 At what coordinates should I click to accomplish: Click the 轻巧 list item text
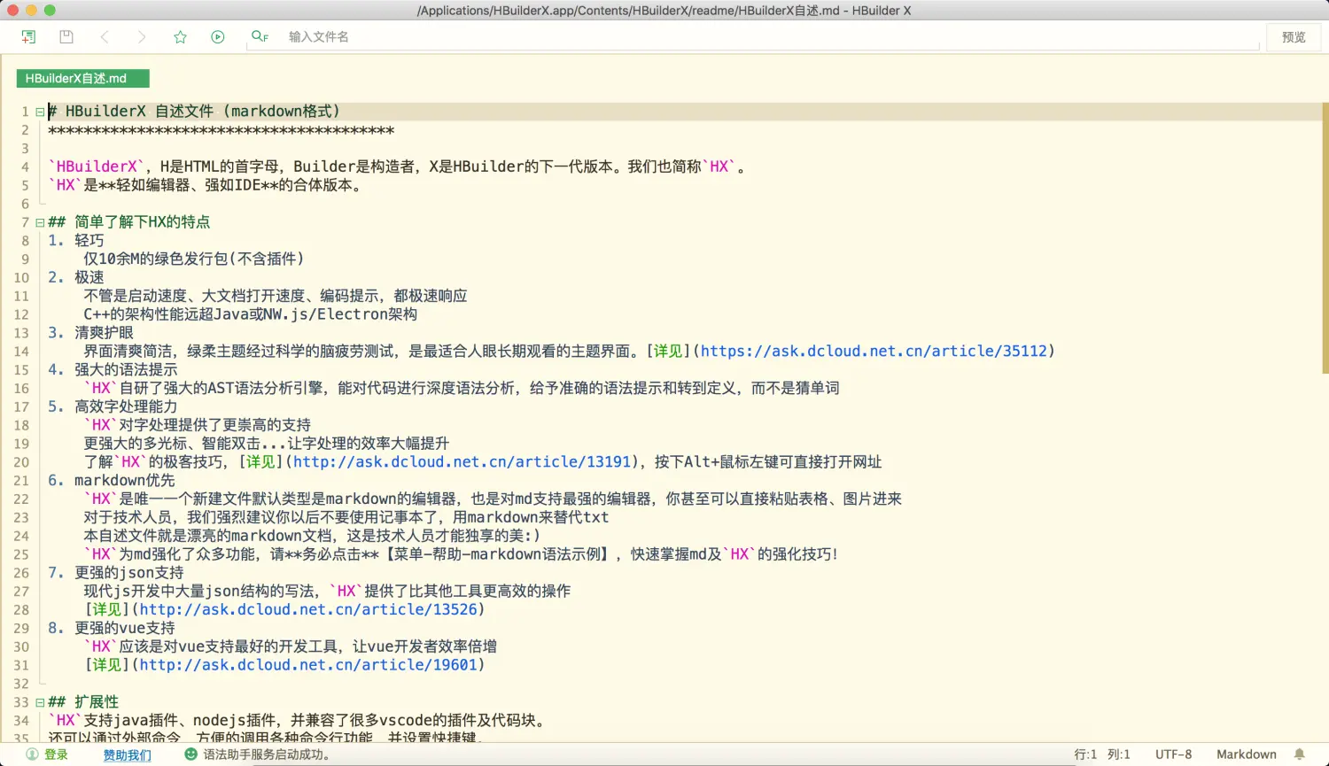[x=89, y=241]
